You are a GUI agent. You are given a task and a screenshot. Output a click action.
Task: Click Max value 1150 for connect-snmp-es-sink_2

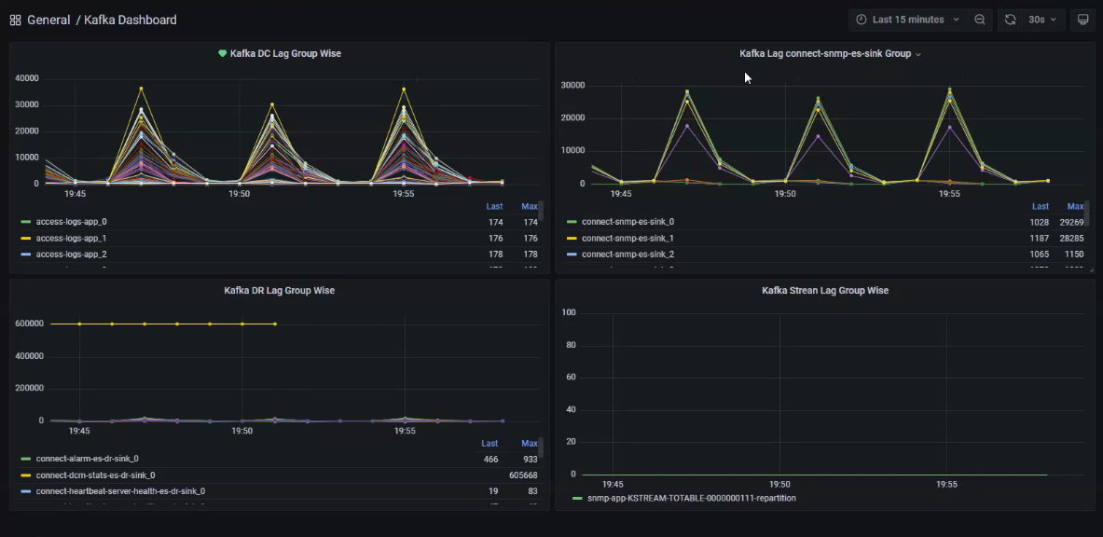point(1074,255)
